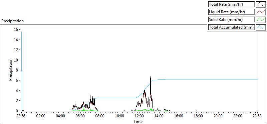Click the Liquid Rate red line swatch

click(x=261, y=12)
